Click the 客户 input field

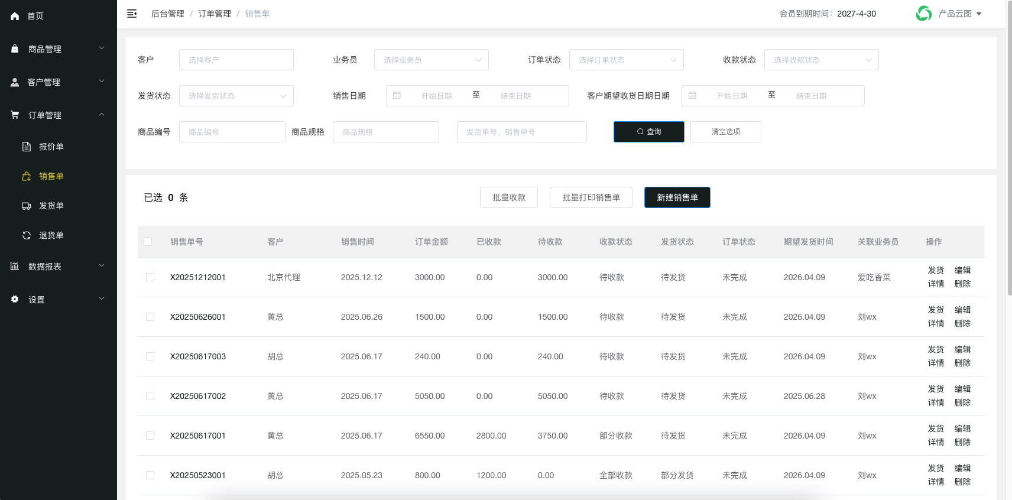click(x=236, y=60)
